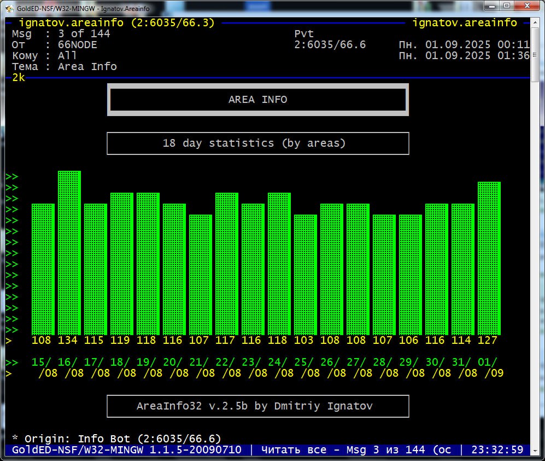Click the GoldED window icon in title bar
This screenshot has height=461, width=545.
9,8
